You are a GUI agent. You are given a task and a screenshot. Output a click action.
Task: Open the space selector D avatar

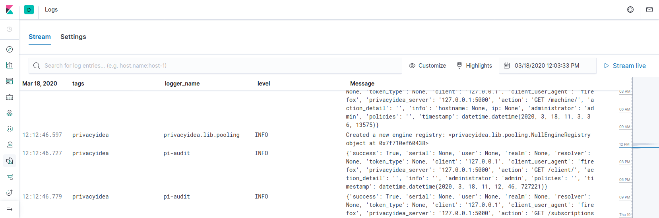click(29, 10)
